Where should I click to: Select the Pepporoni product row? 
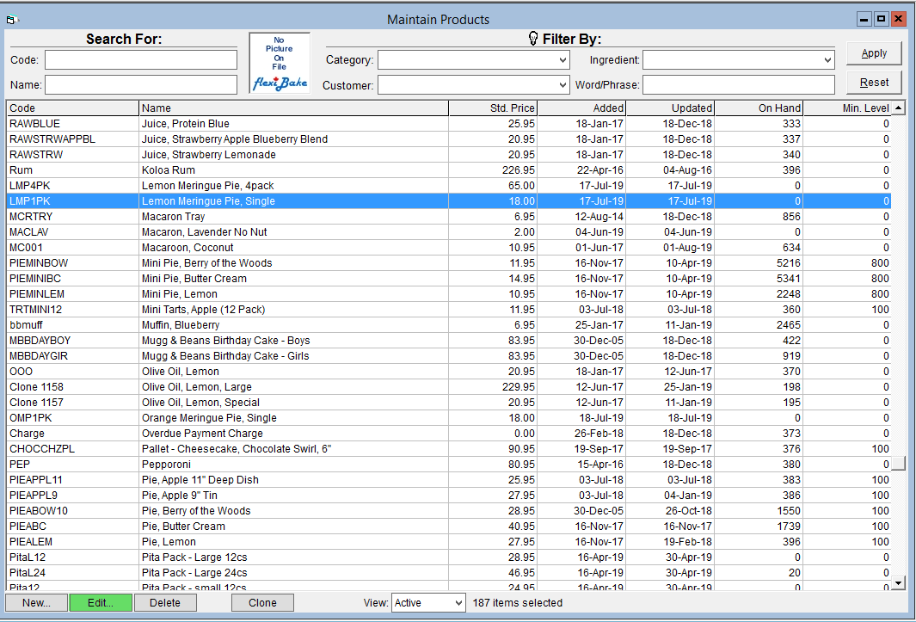tap(449, 465)
